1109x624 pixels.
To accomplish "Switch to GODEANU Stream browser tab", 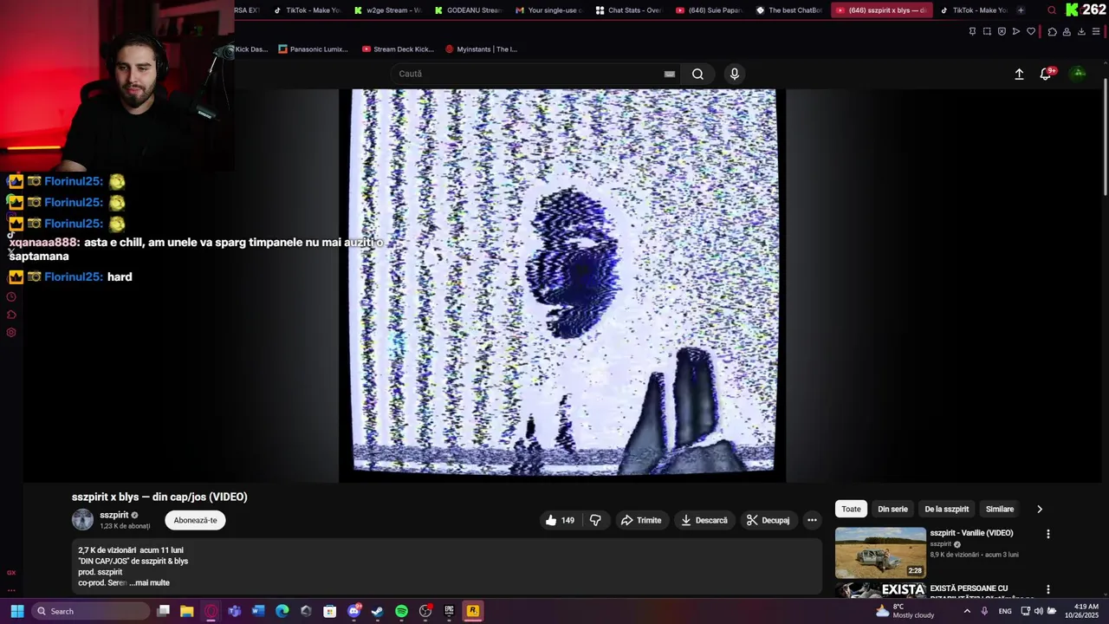I will tap(468, 10).
